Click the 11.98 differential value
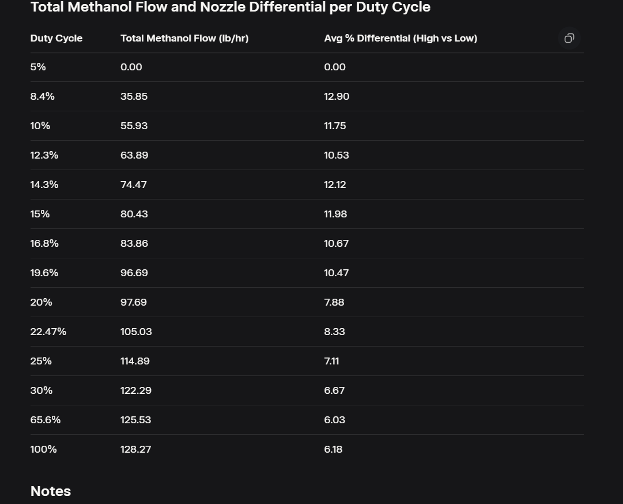This screenshot has width=623, height=504. click(335, 214)
